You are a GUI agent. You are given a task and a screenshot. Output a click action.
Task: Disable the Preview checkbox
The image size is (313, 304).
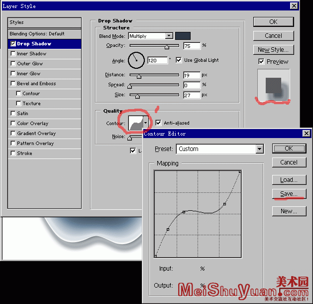pyautogui.click(x=261, y=62)
